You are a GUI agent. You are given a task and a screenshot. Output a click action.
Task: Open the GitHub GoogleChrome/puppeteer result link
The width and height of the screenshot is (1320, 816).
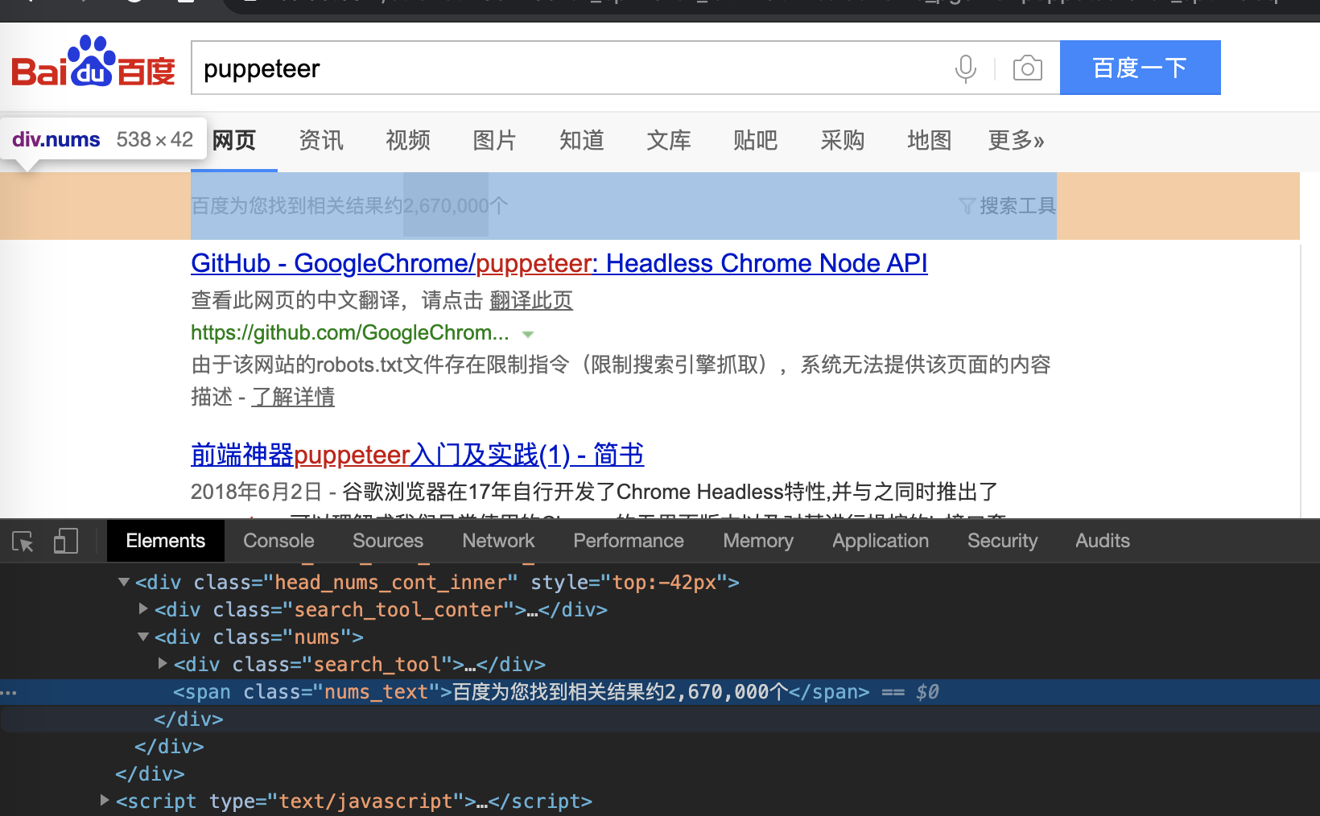point(559,263)
